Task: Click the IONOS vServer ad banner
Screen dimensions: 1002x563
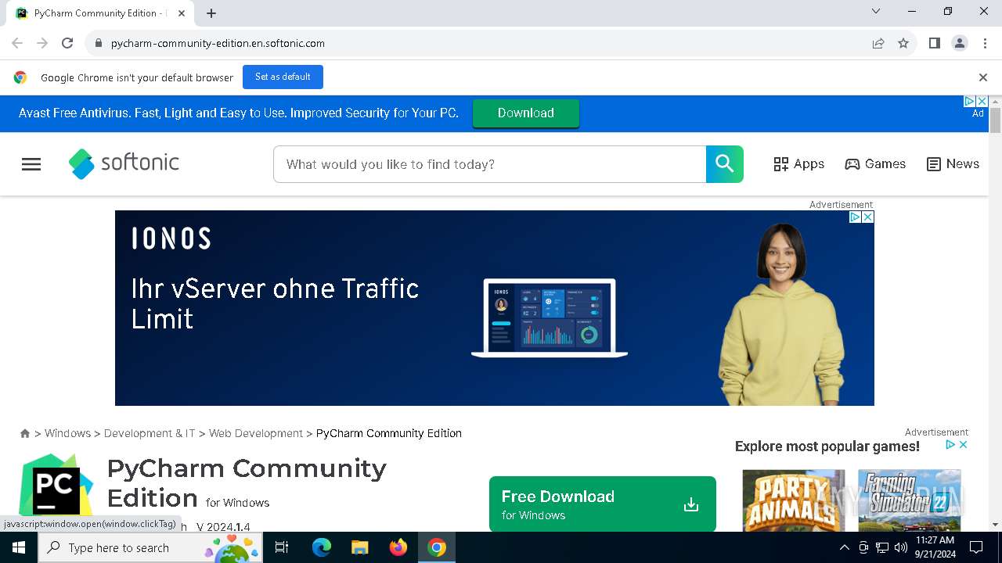Action: point(495,308)
